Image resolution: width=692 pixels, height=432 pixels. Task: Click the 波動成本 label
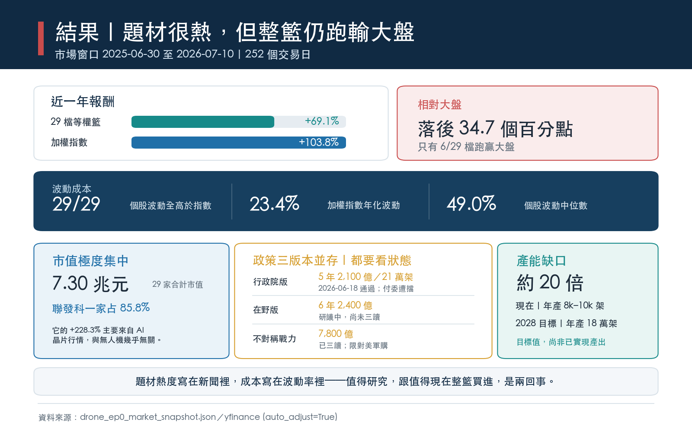pos(72,189)
